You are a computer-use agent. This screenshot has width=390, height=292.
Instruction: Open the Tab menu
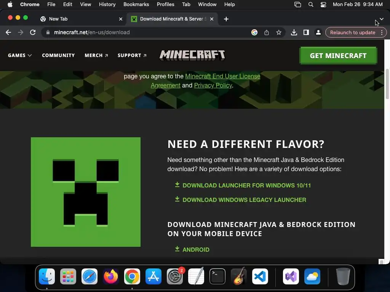(x=186, y=4)
